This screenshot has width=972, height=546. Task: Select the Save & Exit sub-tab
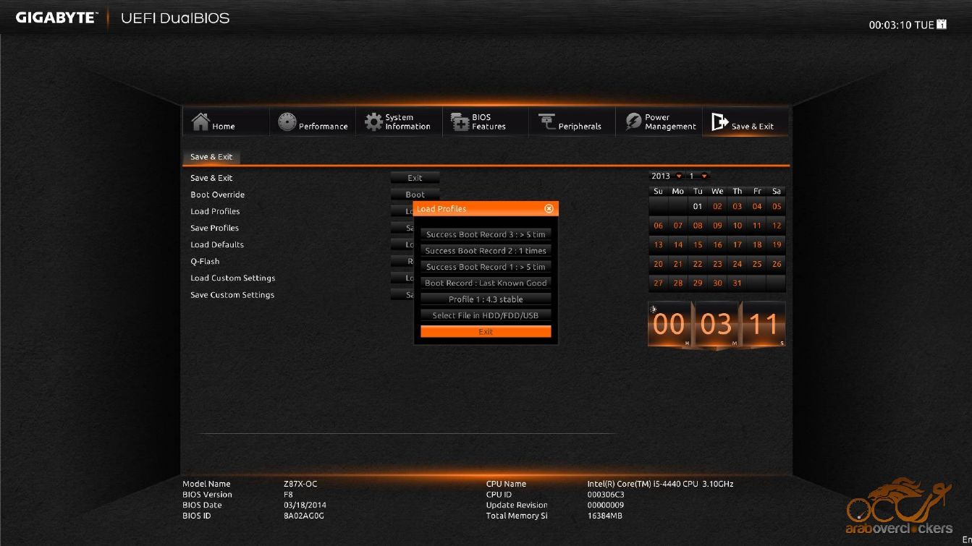pyautogui.click(x=211, y=157)
